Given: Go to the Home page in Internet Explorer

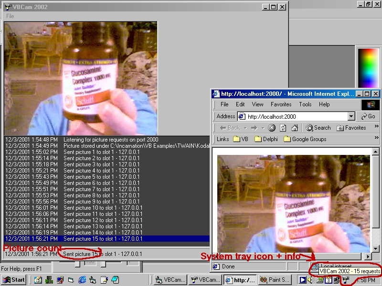Looking at the screenshot, I should [295, 128].
